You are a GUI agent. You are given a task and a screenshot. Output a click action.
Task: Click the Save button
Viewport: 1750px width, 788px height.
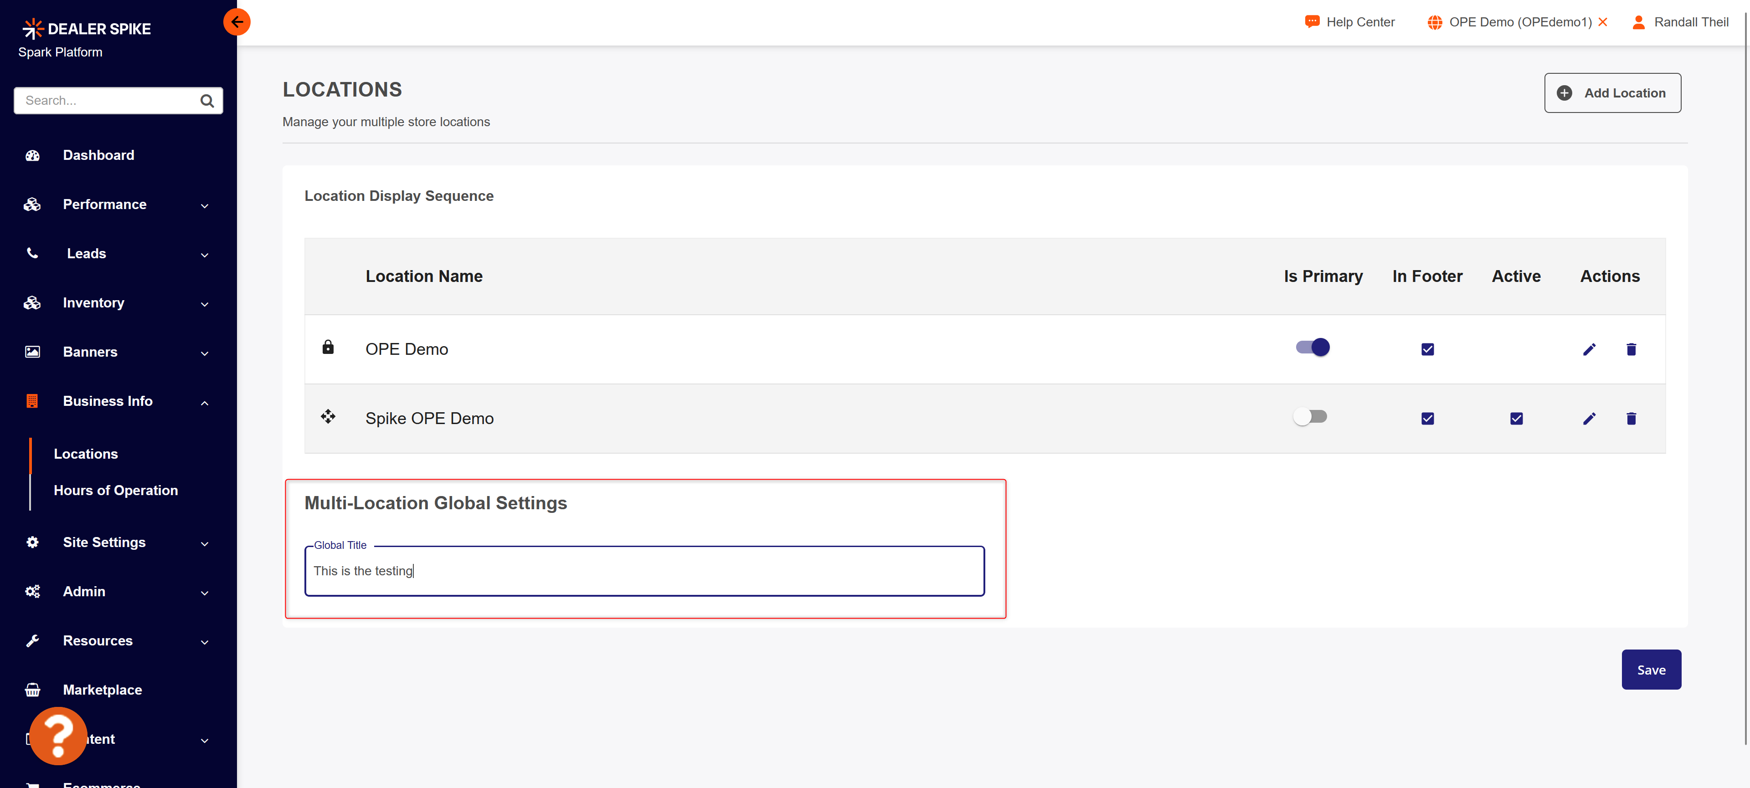[x=1652, y=670]
